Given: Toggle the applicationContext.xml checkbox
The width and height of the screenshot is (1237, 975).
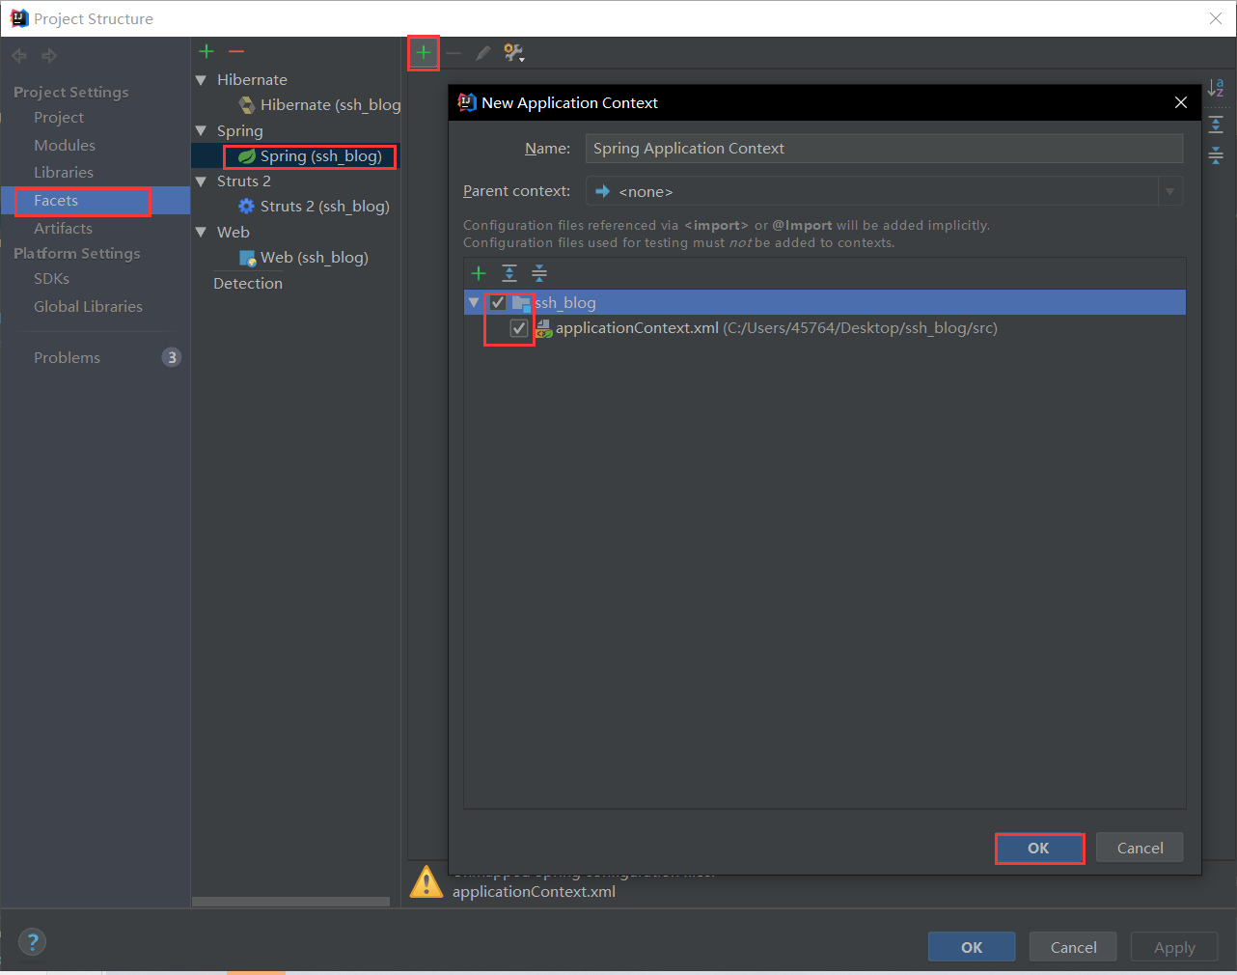Looking at the screenshot, I should click(519, 328).
